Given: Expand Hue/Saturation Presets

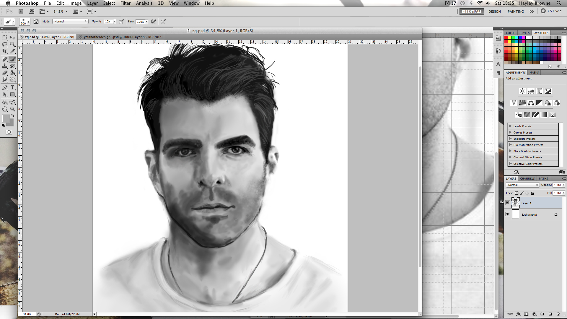Looking at the screenshot, I should (510, 145).
